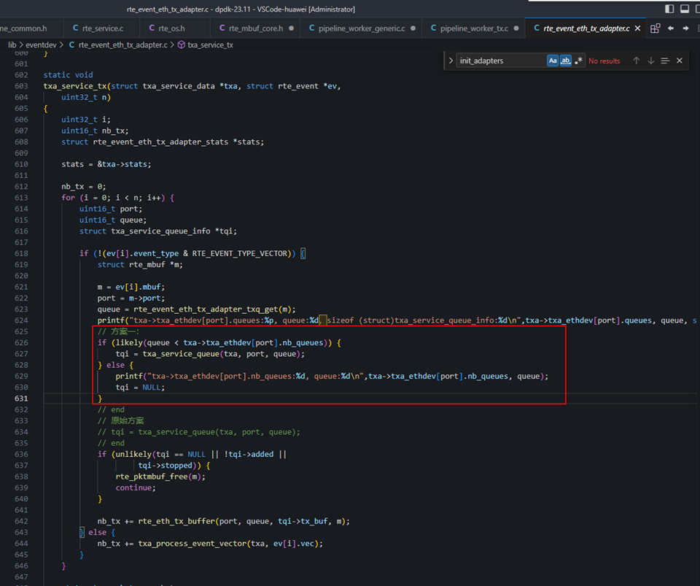Switch to the pipeline_worker_generic.c tab

point(361,28)
